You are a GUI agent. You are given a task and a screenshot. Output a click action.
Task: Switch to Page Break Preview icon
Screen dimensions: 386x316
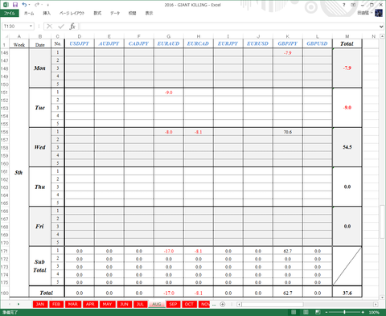(318, 312)
